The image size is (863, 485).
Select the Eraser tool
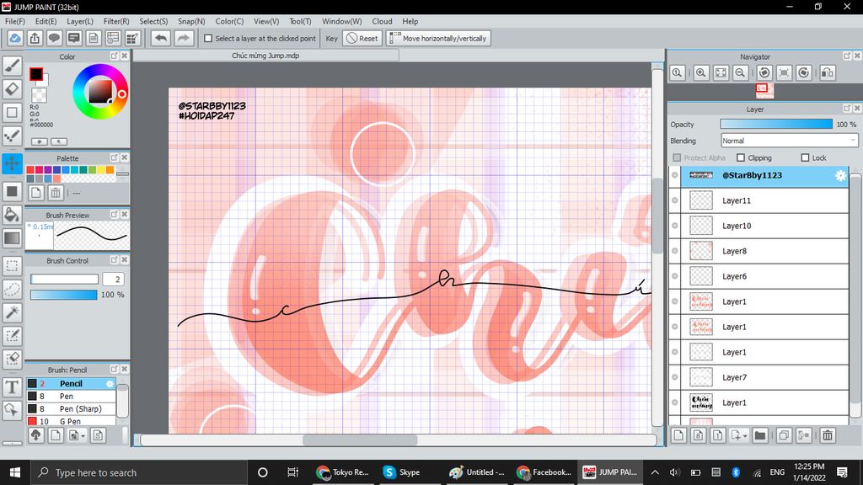[x=12, y=88]
